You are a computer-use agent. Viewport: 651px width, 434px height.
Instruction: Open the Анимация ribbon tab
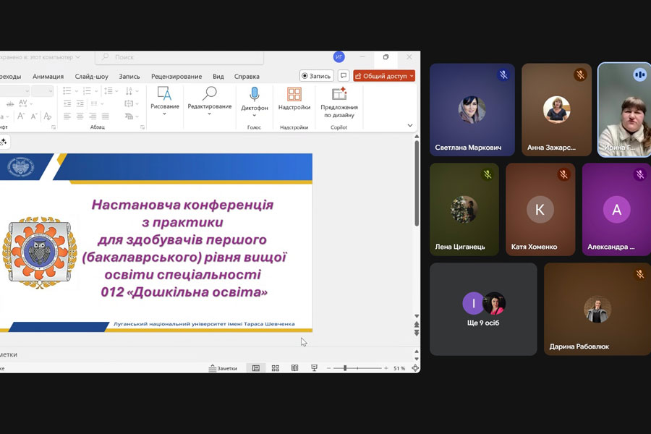[x=48, y=76]
